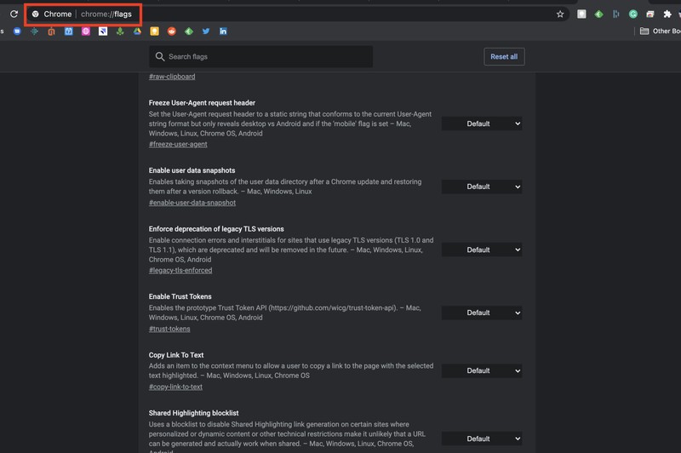Screen dimensions: 681x453
Task: Open the Other Bookmarks folder
Action: click(661, 31)
